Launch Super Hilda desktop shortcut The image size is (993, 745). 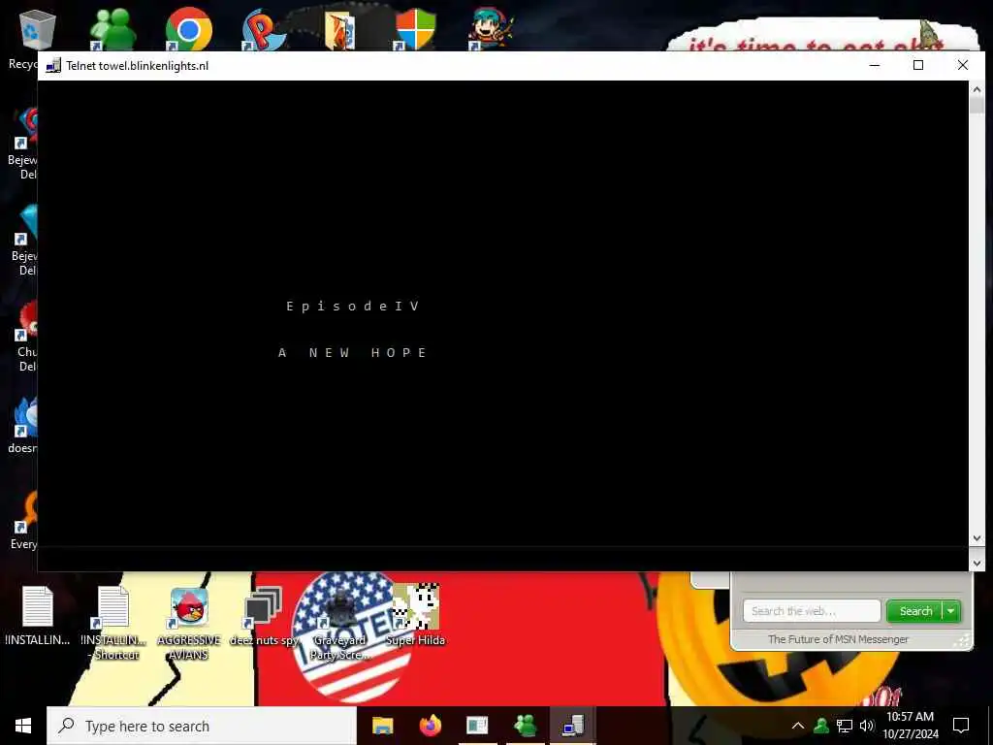[415, 614]
